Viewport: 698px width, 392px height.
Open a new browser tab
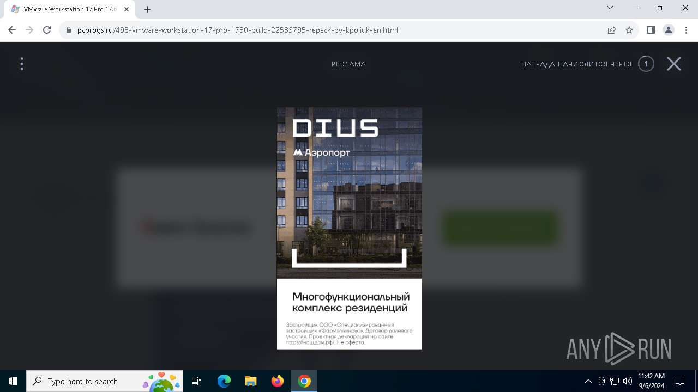147,9
